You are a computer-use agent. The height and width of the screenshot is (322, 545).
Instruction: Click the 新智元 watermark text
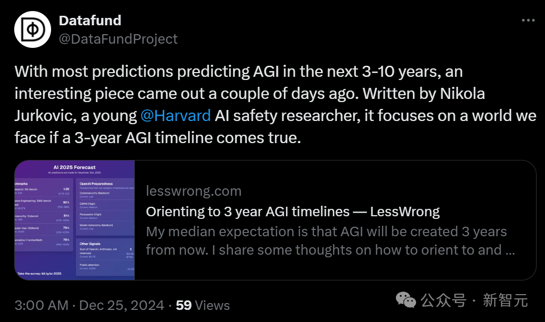tap(505, 300)
